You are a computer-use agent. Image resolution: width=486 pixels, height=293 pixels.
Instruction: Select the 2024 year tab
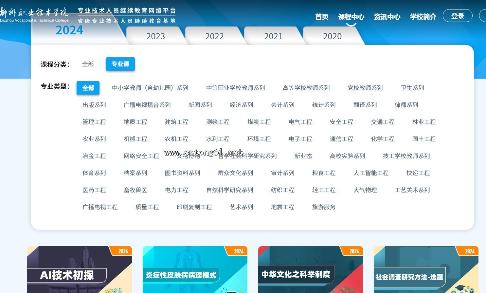click(x=69, y=30)
